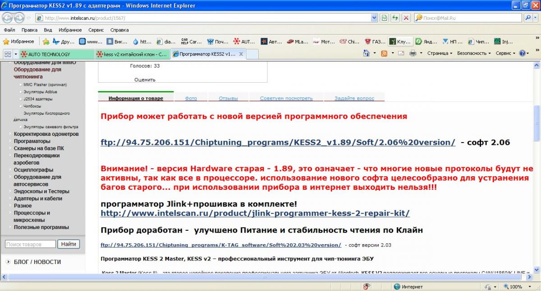The height and width of the screenshot is (291, 541).
Task: Open the Задайте вопрос product tab
Action: pos(354,98)
